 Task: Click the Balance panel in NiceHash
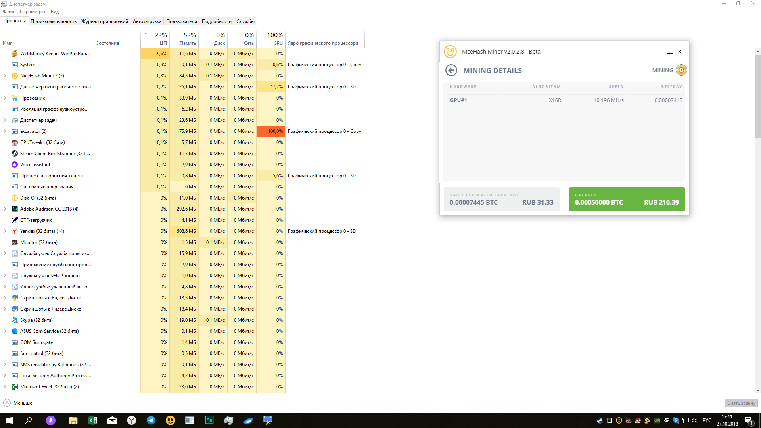coord(627,199)
